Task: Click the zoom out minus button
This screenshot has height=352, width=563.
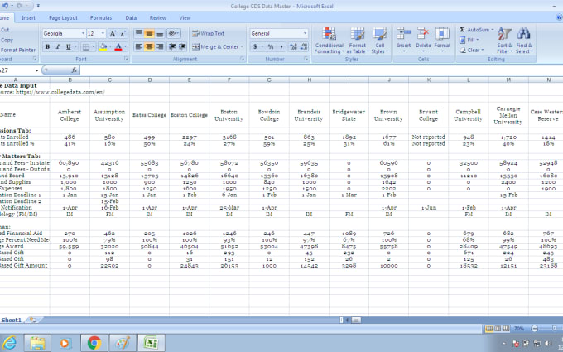Action: [x=534, y=328]
